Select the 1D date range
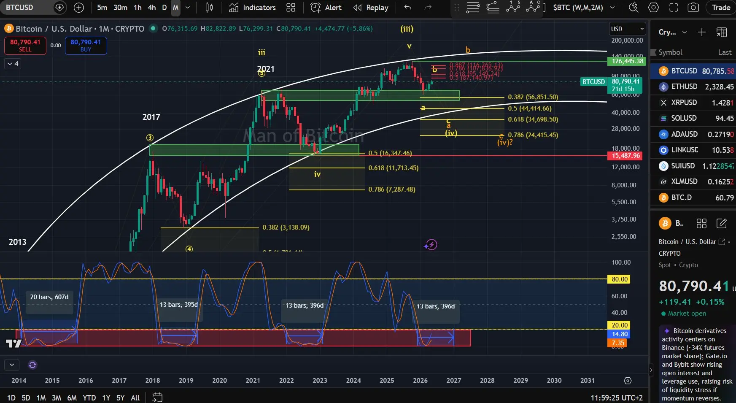This screenshot has width=736, height=403. click(11, 398)
